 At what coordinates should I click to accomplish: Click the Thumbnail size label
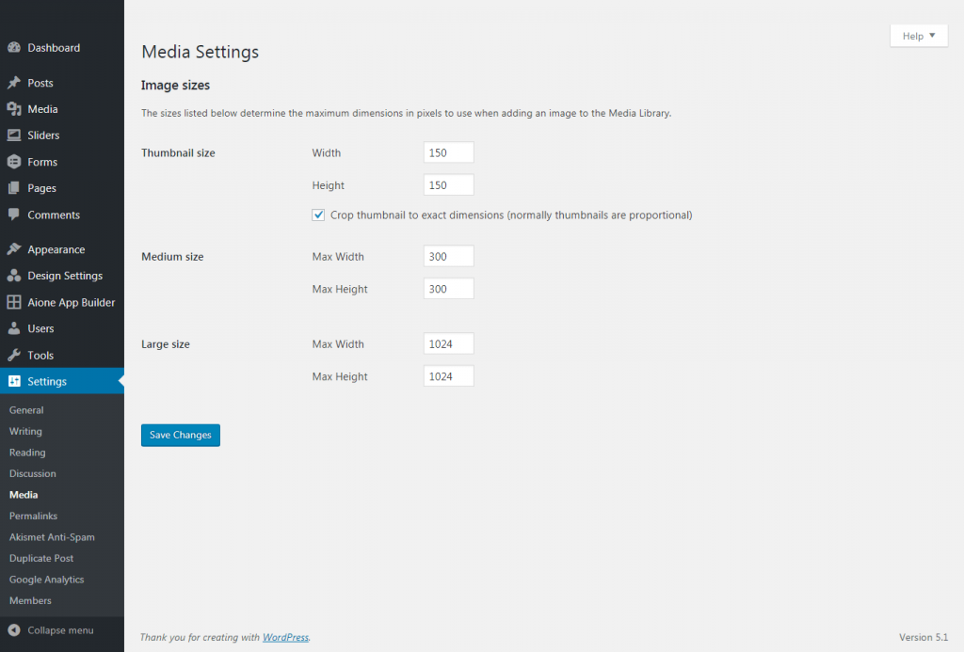click(178, 153)
